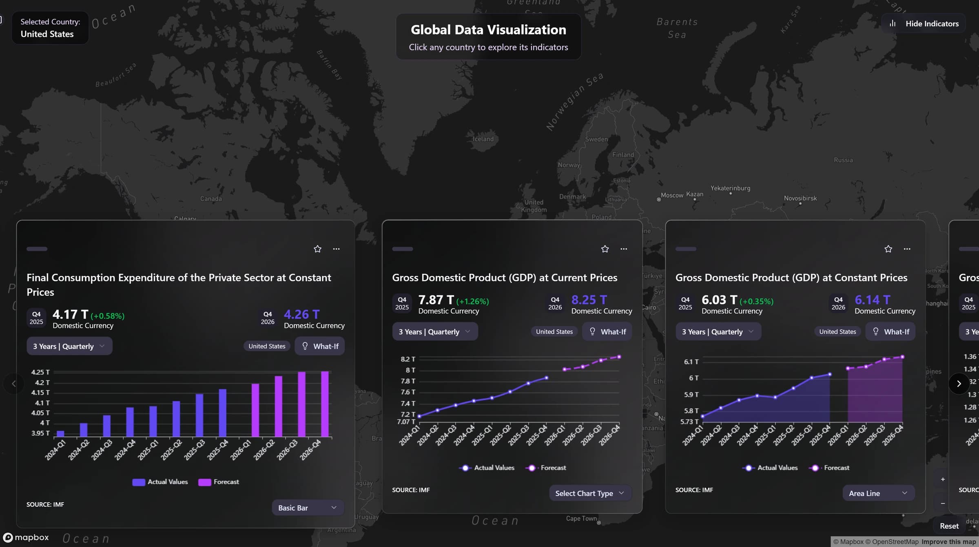Click the drag handle on GDP Current Prices card

(x=403, y=249)
